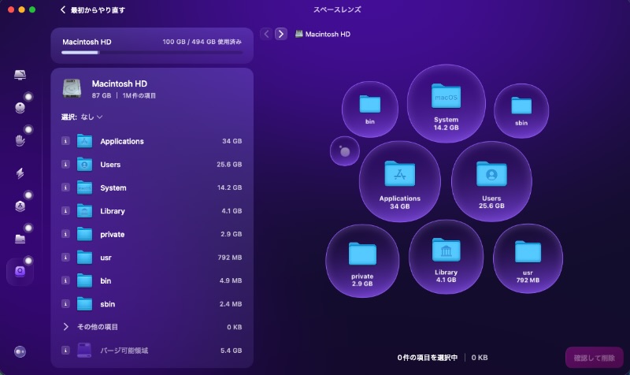Navigate back with left chevron button
The width and height of the screenshot is (630, 375).
tap(266, 34)
